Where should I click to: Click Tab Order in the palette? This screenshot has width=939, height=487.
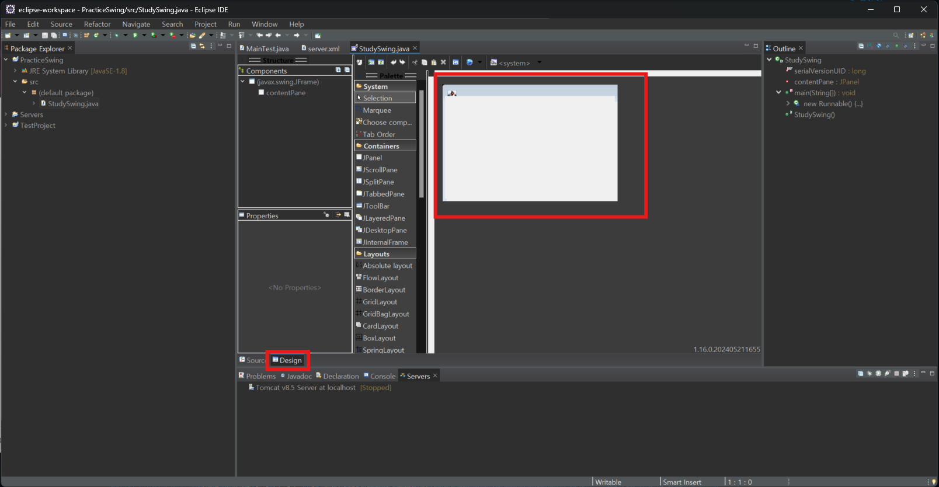click(x=375, y=134)
